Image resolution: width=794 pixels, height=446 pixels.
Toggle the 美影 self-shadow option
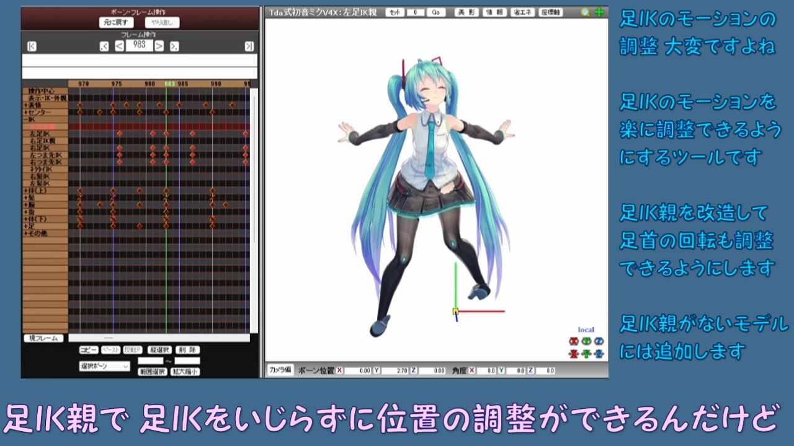pos(466,12)
